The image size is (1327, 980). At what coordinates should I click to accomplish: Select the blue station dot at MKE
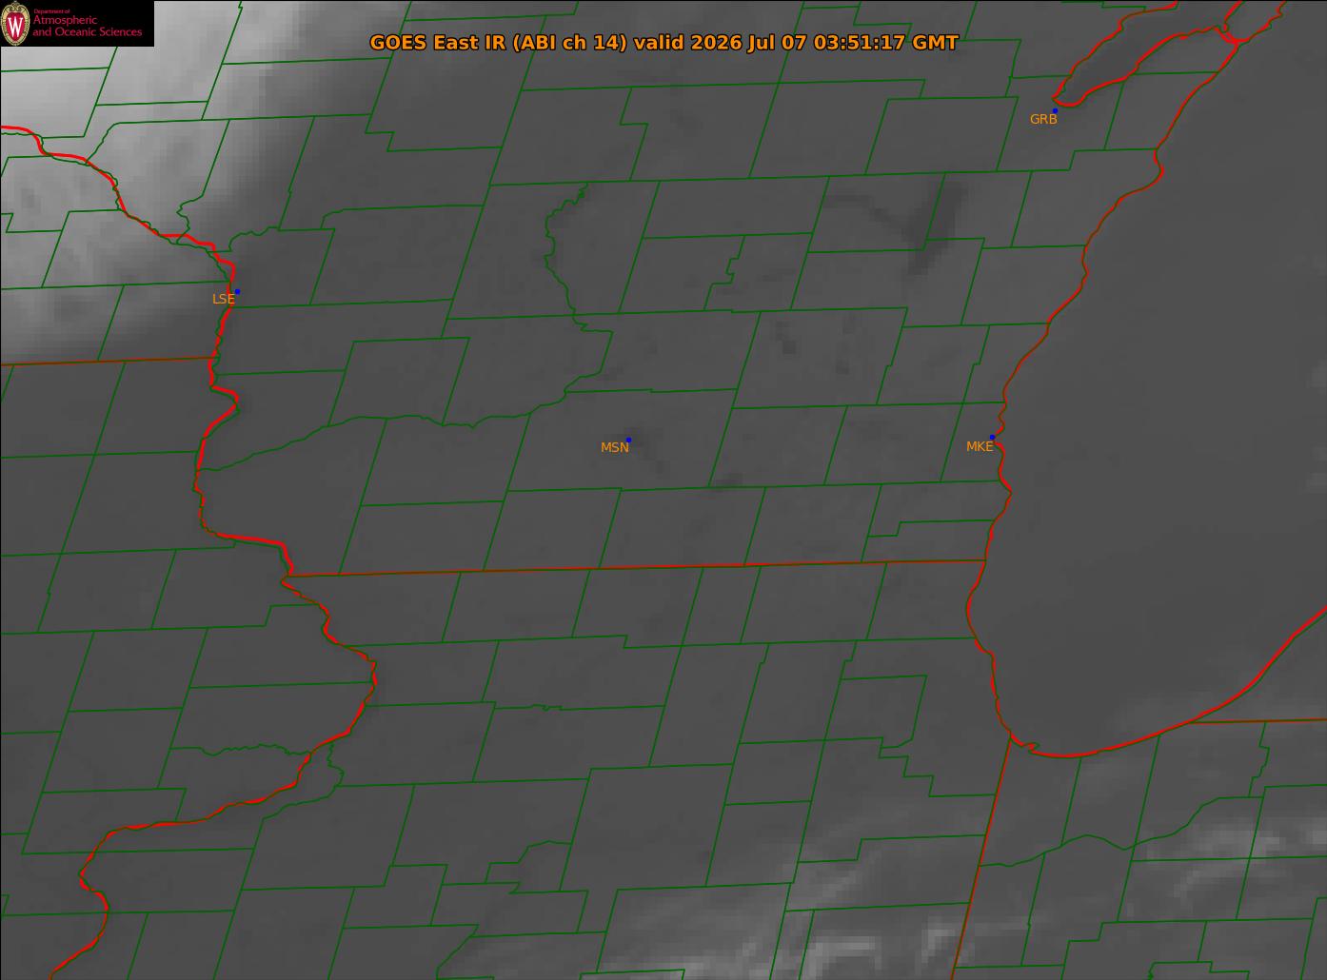click(x=992, y=438)
